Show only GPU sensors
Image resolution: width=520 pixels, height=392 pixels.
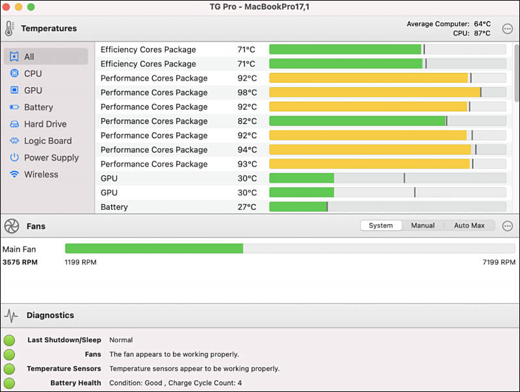pyautogui.click(x=46, y=90)
